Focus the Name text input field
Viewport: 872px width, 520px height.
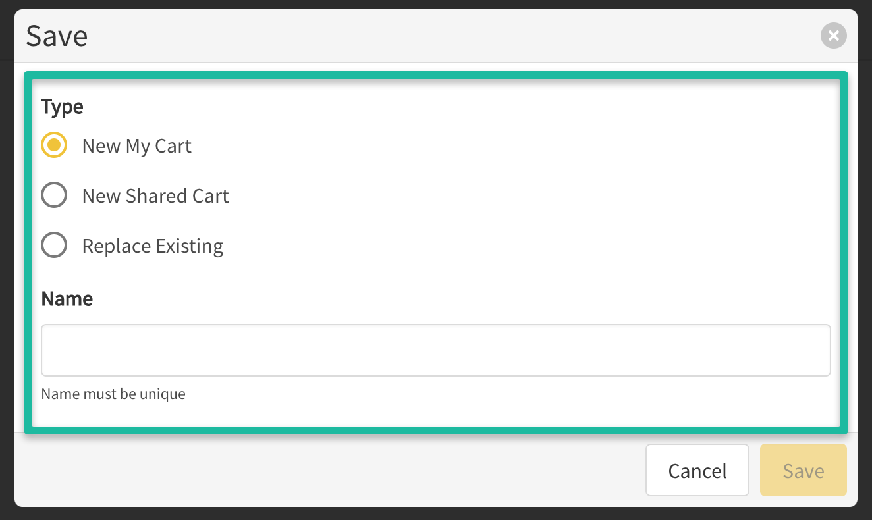435,350
